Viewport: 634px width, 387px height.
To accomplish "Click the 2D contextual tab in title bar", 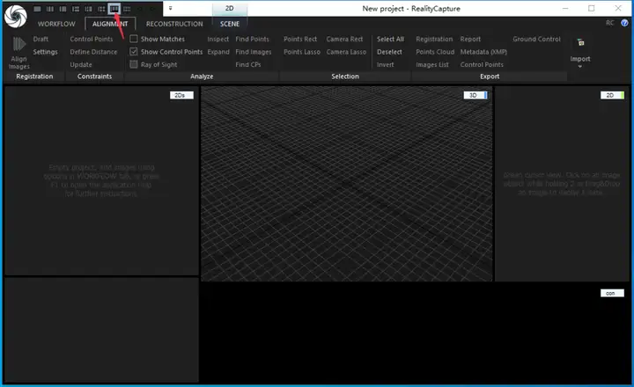I will click(x=230, y=9).
